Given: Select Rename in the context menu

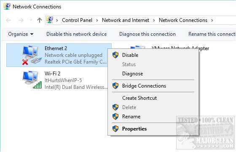Looking at the screenshot, I should coord(131,117).
